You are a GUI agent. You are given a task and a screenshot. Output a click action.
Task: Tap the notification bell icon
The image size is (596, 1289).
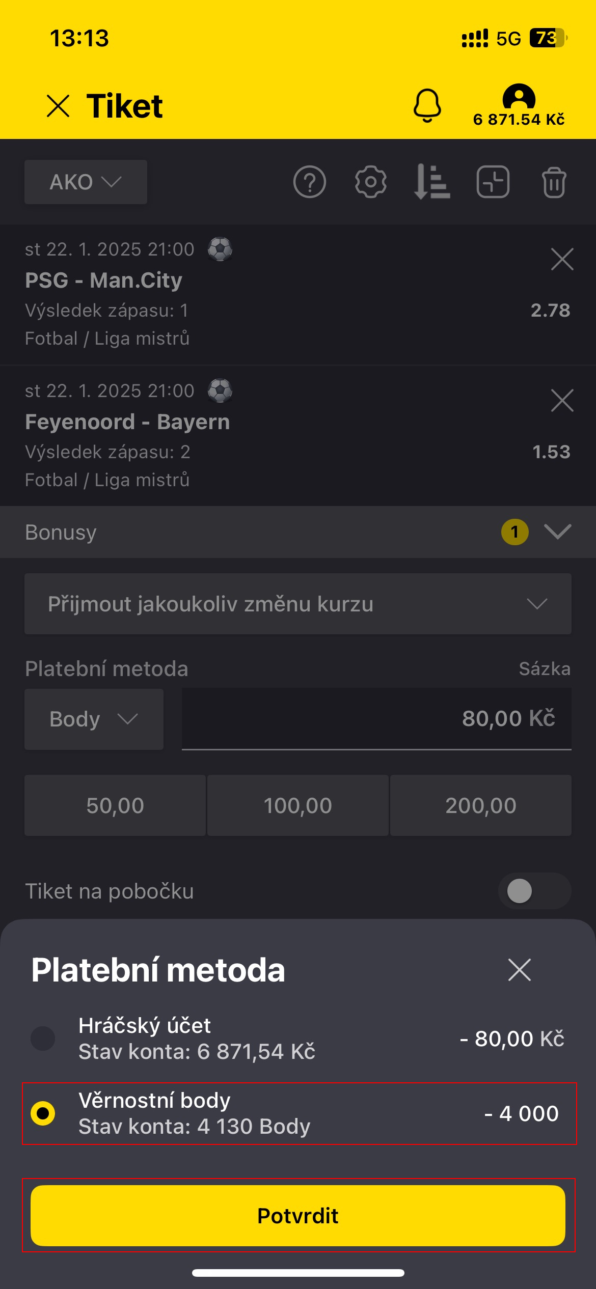tap(427, 105)
